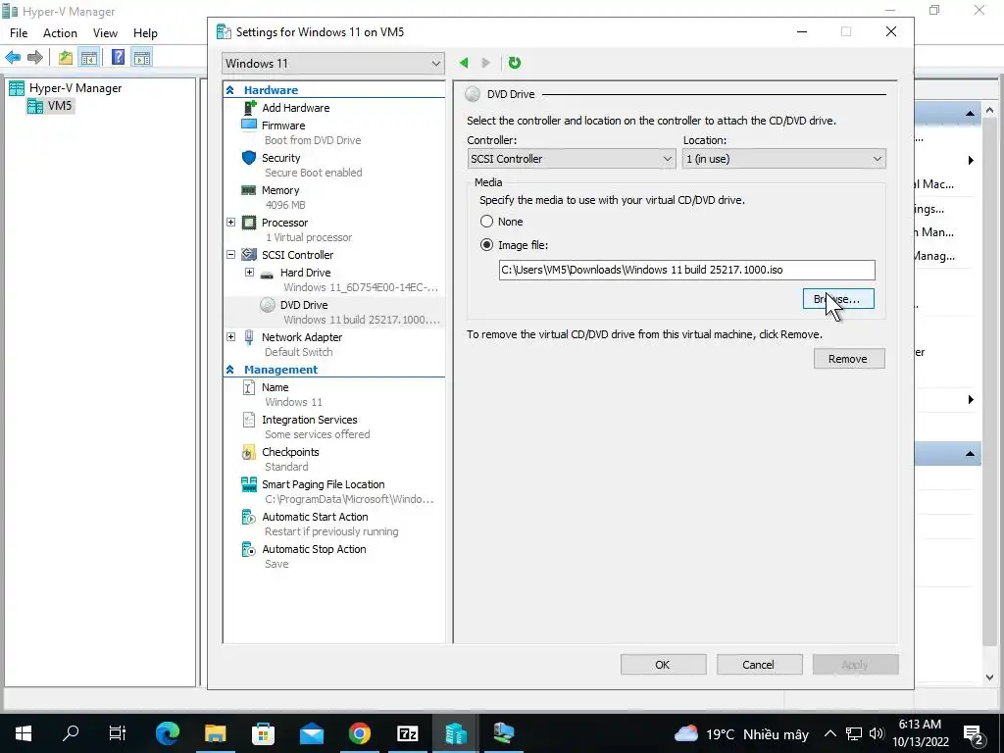1004x753 pixels.
Task: Collapse the Management section chevron
Action: click(x=230, y=370)
